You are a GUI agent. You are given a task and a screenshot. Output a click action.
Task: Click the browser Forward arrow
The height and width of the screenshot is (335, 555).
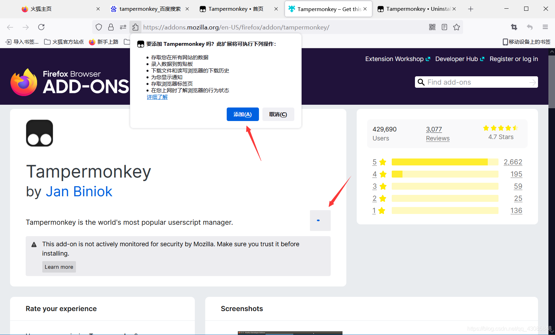click(x=26, y=27)
